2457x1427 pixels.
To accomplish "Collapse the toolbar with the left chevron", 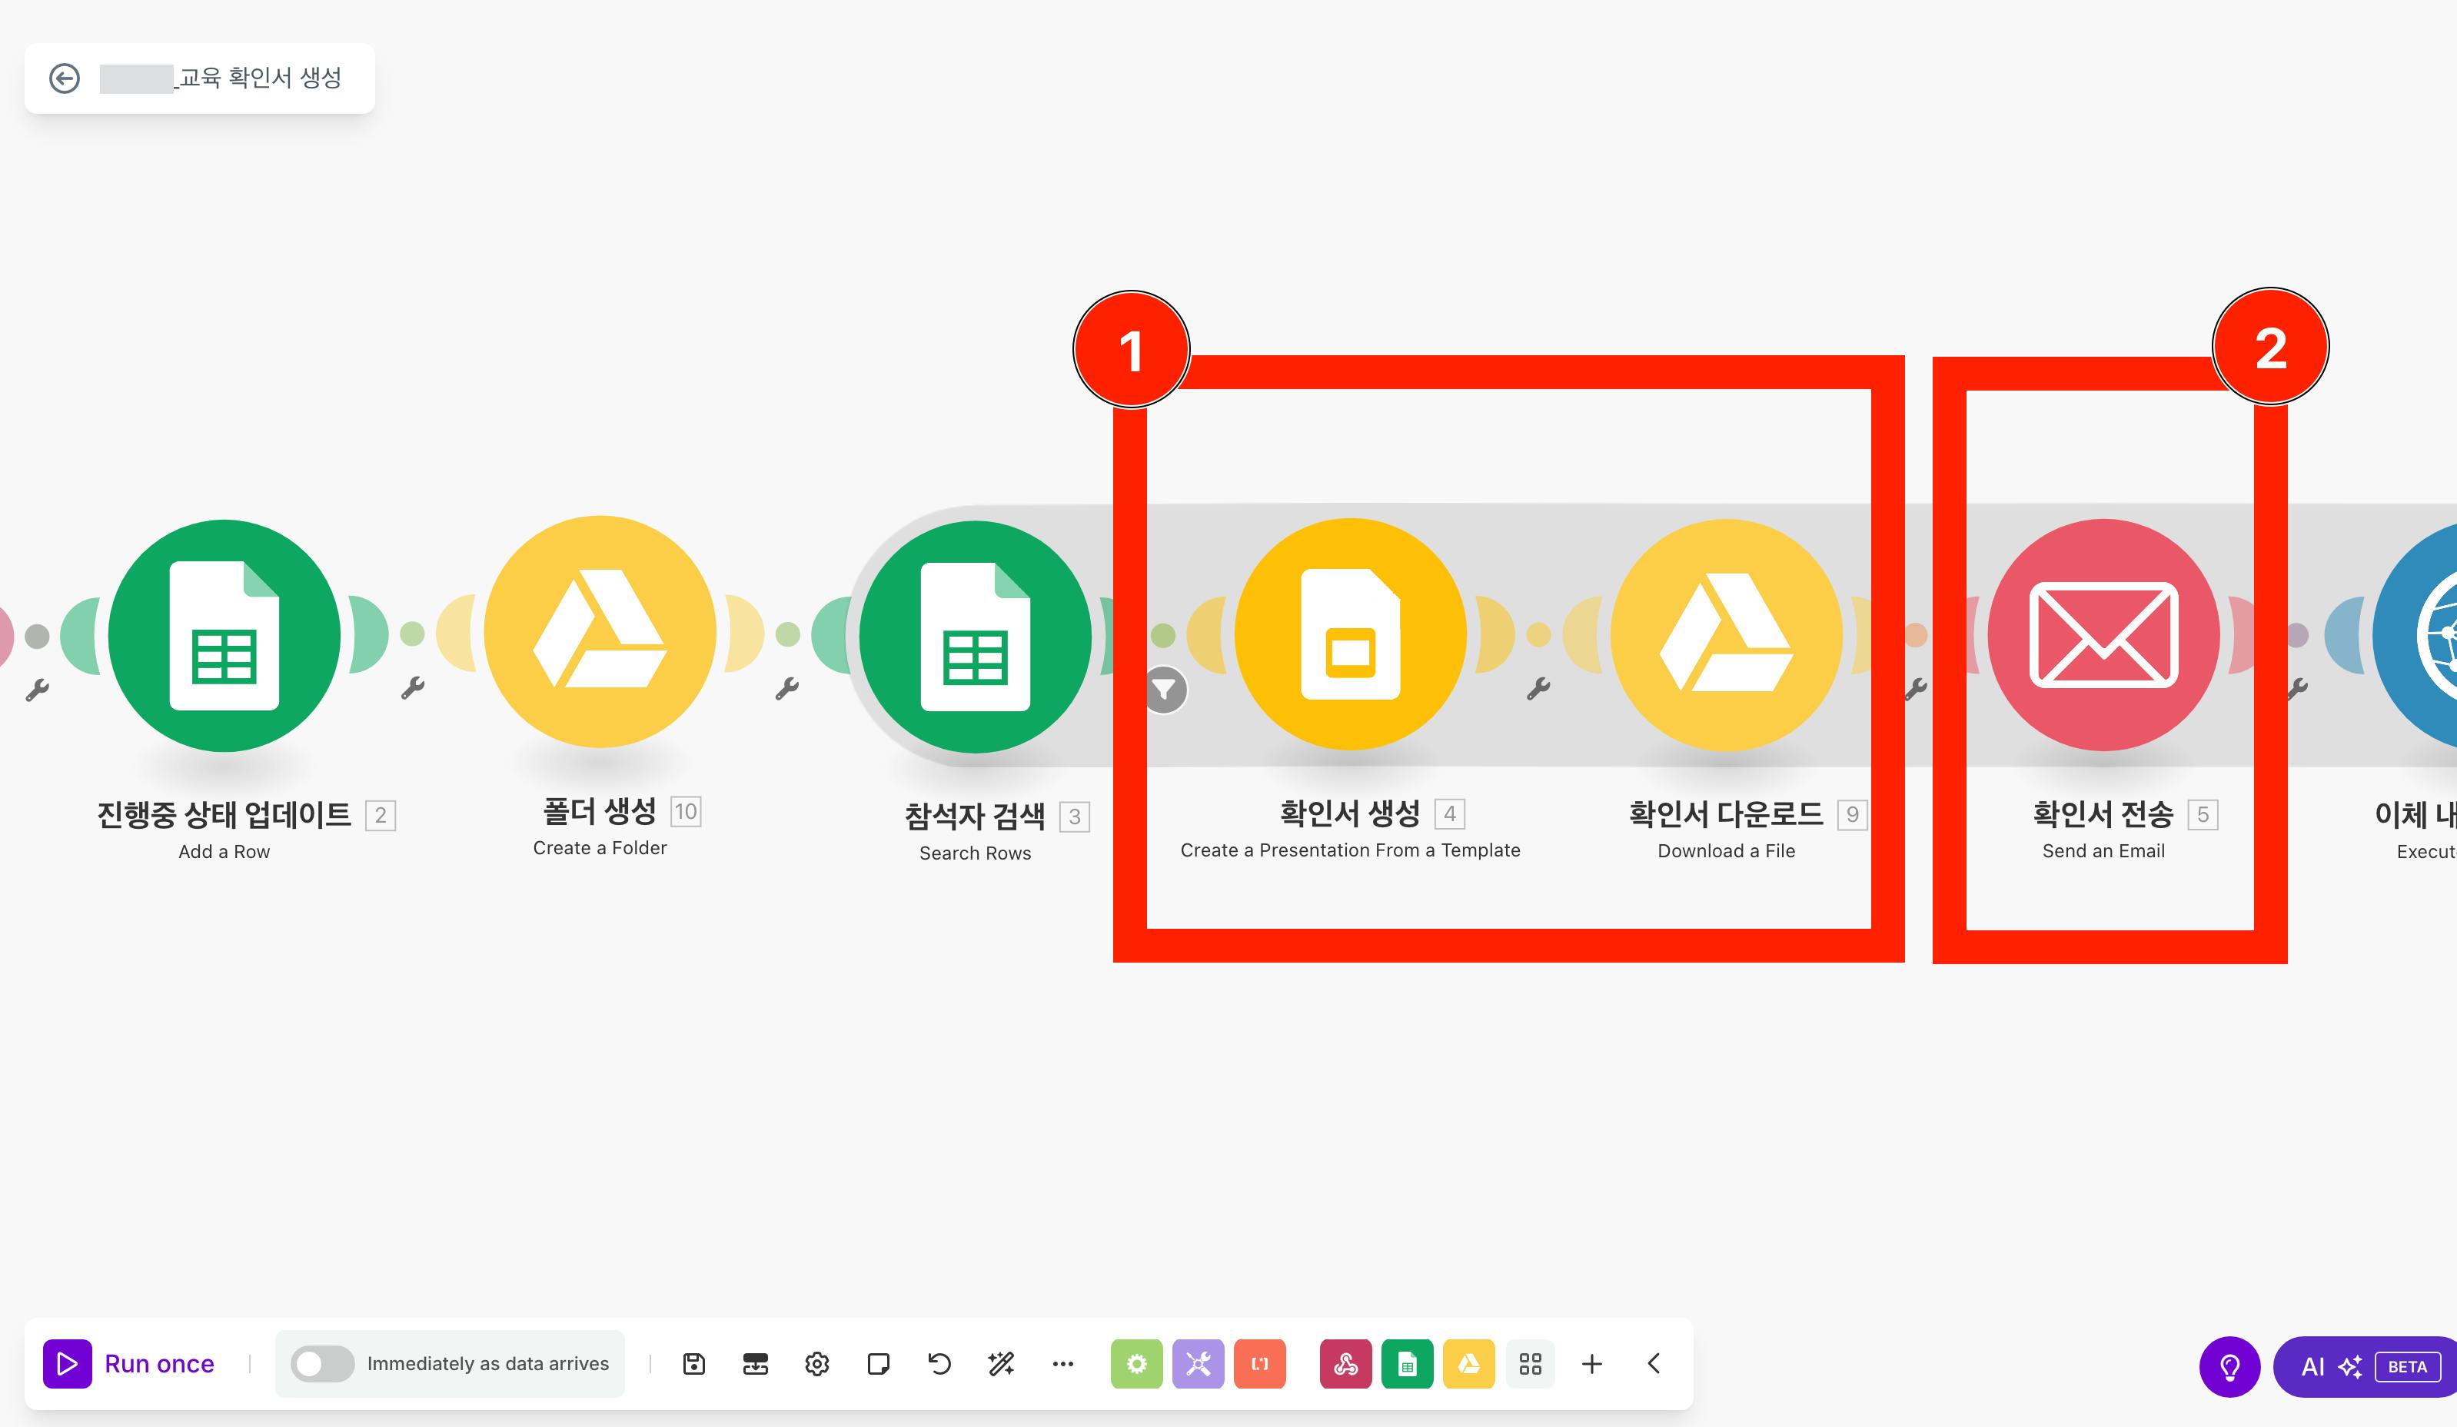I will coord(1654,1364).
